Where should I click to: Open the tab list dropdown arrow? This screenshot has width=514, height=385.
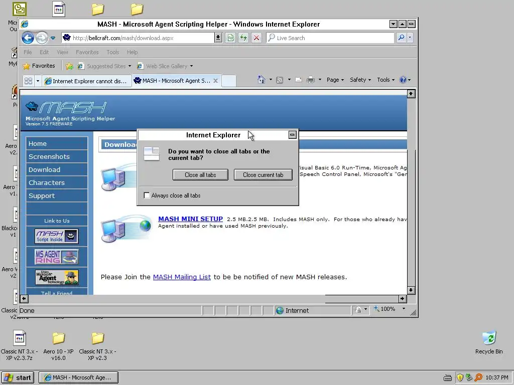click(x=38, y=81)
